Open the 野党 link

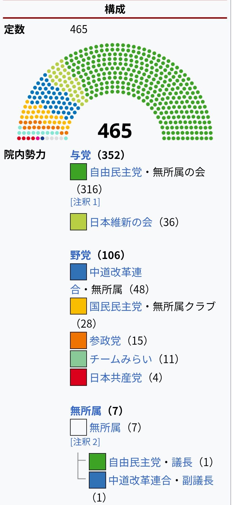pos(81,255)
